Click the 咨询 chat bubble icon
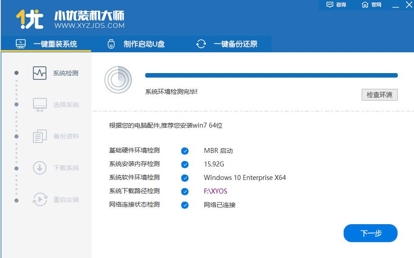This screenshot has width=414, height=258. coord(330,5)
